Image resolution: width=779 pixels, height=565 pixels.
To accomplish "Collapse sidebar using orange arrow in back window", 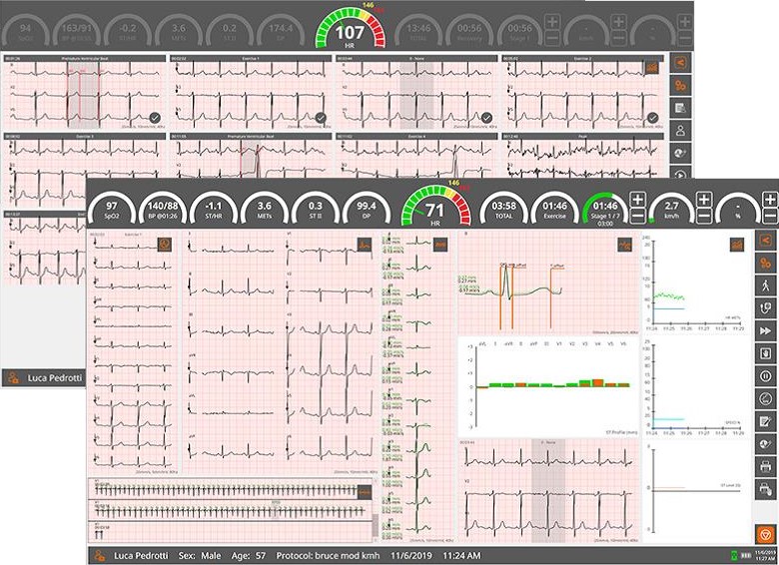I will [x=679, y=64].
